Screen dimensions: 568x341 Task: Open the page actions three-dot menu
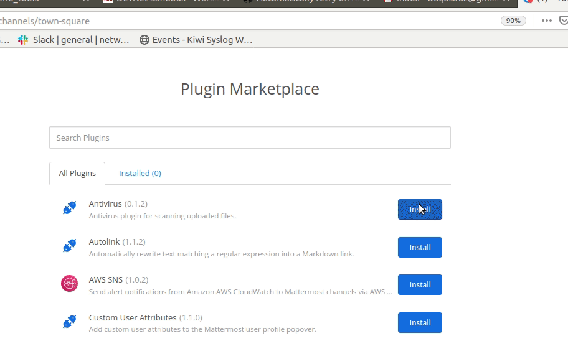click(x=547, y=21)
